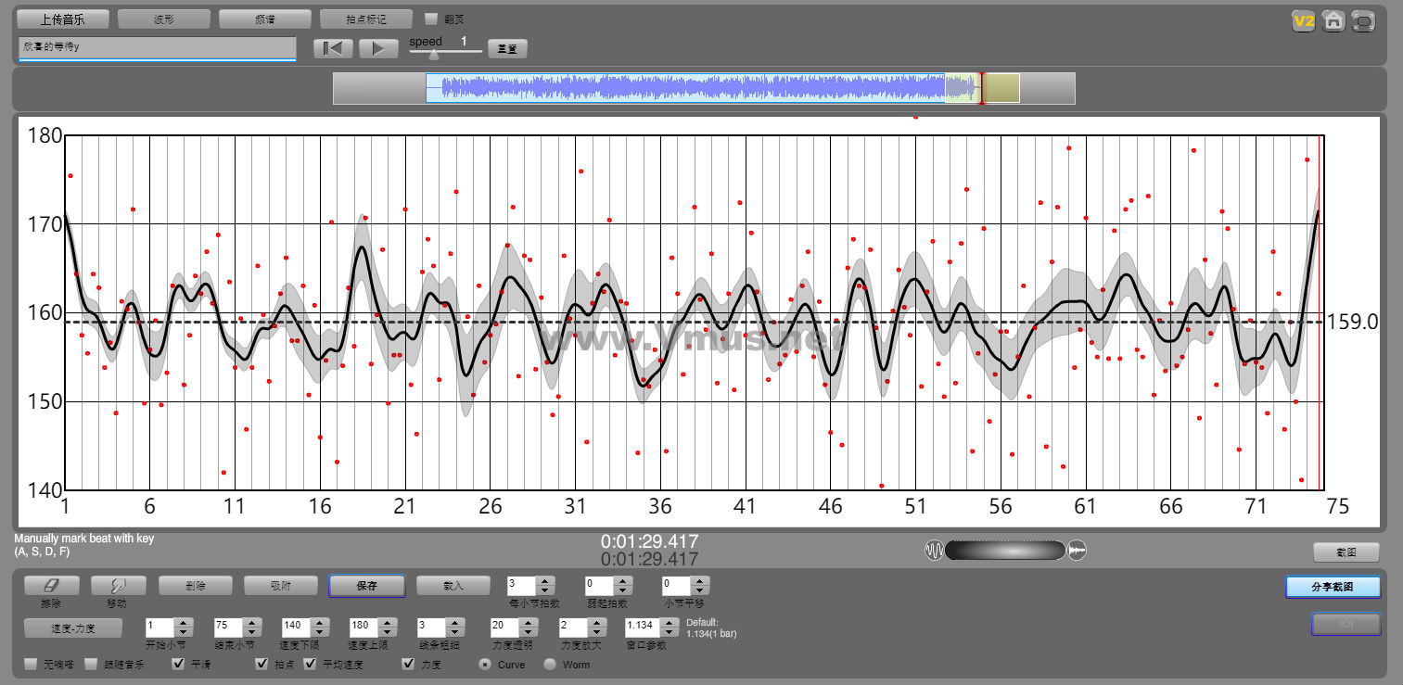Click the up arrow for 弱起拍数
The height and width of the screenshot is (685, 1403).
[623, 581]
